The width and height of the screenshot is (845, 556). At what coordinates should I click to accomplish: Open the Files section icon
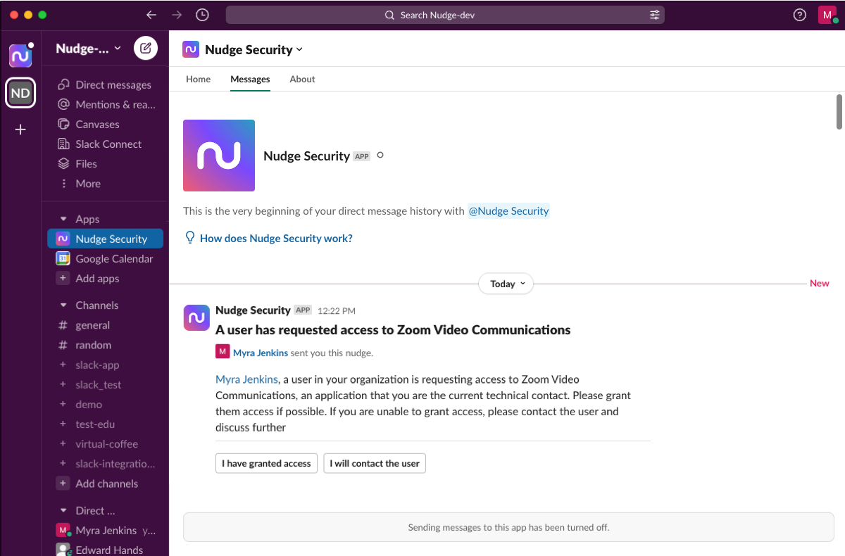tap(63, 163)
